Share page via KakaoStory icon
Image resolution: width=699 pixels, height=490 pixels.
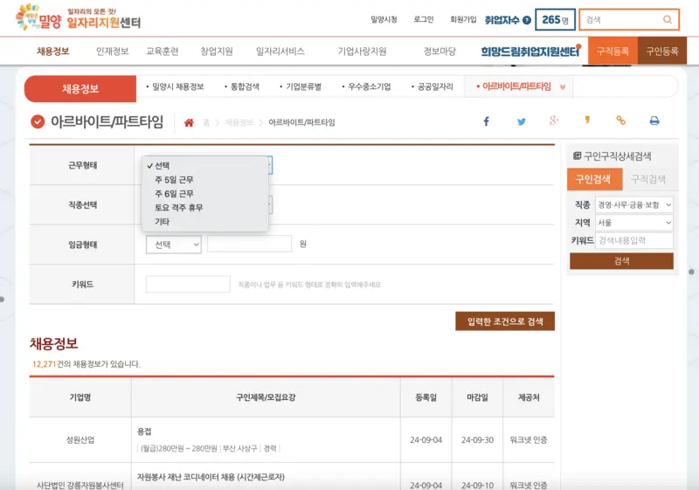coord(587,120)
